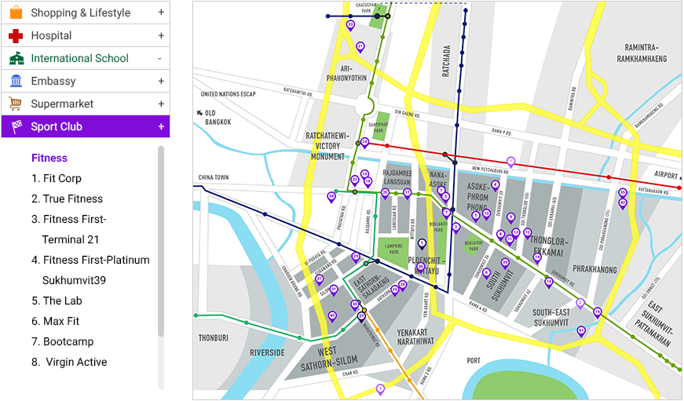Select map pin 21 in Ari-Phahonyothin

360,47
